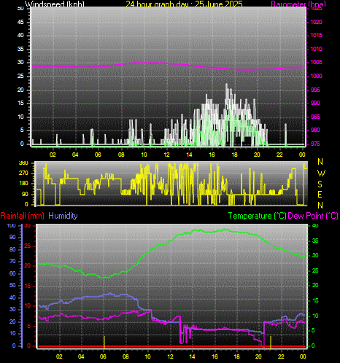Click the yellow marker at 06 on rainfall axis
The image size is (340, 363).
pyautogui.click(x=104, y=341)
